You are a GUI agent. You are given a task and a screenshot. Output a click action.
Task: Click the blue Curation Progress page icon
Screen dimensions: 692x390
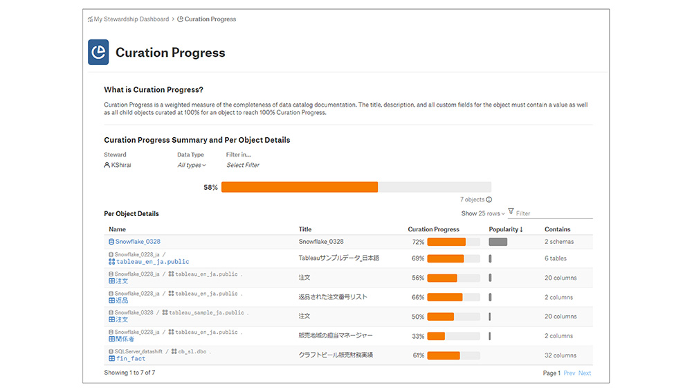(98, 52)
